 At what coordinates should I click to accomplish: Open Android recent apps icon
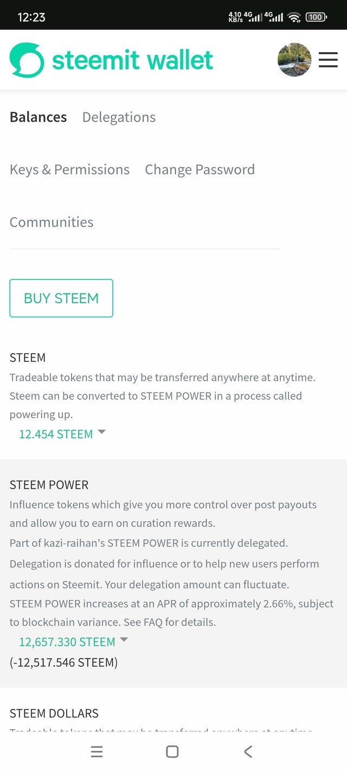click(97, 751)
